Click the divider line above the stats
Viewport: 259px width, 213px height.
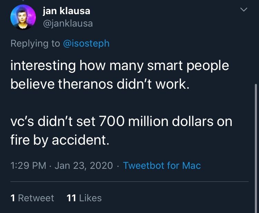coord(129,182)
